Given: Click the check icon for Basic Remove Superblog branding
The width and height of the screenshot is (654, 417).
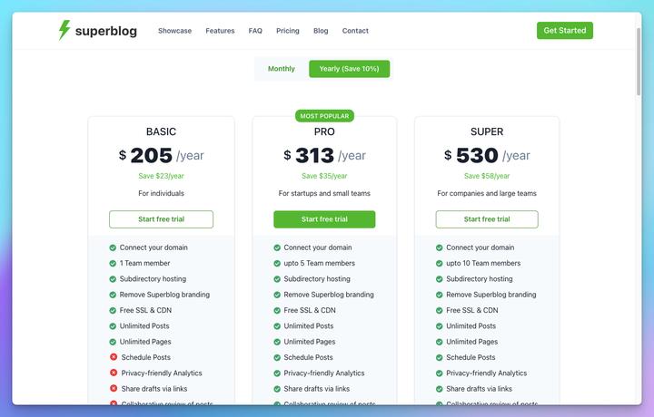Looking at the screenshot, I should click(x=113, y=295).
